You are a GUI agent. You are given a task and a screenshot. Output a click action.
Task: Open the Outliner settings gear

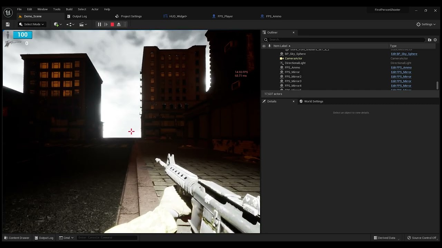pos(435,40)
